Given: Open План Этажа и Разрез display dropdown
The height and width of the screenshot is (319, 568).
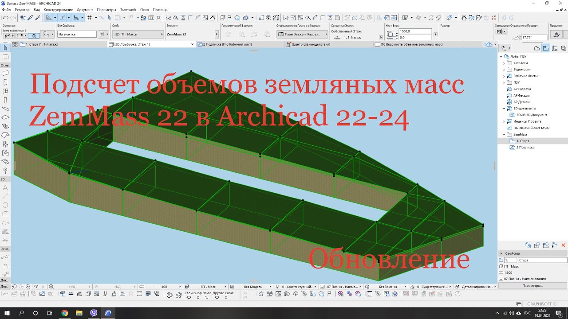Looking at the screenshot, I should tap(302, 34).
